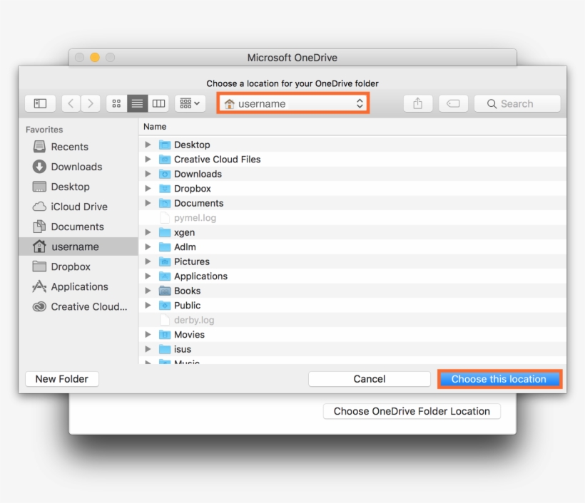Click Choose this location
Screen dimensions: 585x503
coord(500,378)
